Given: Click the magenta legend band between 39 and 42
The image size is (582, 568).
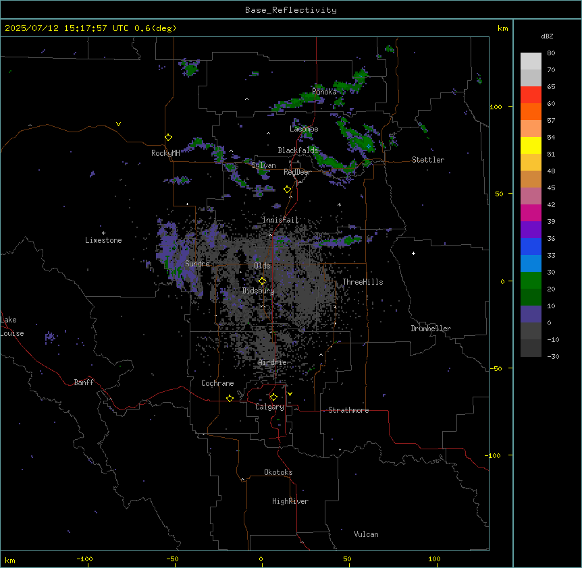Looking at the screenshot, I should pos(531,212).
